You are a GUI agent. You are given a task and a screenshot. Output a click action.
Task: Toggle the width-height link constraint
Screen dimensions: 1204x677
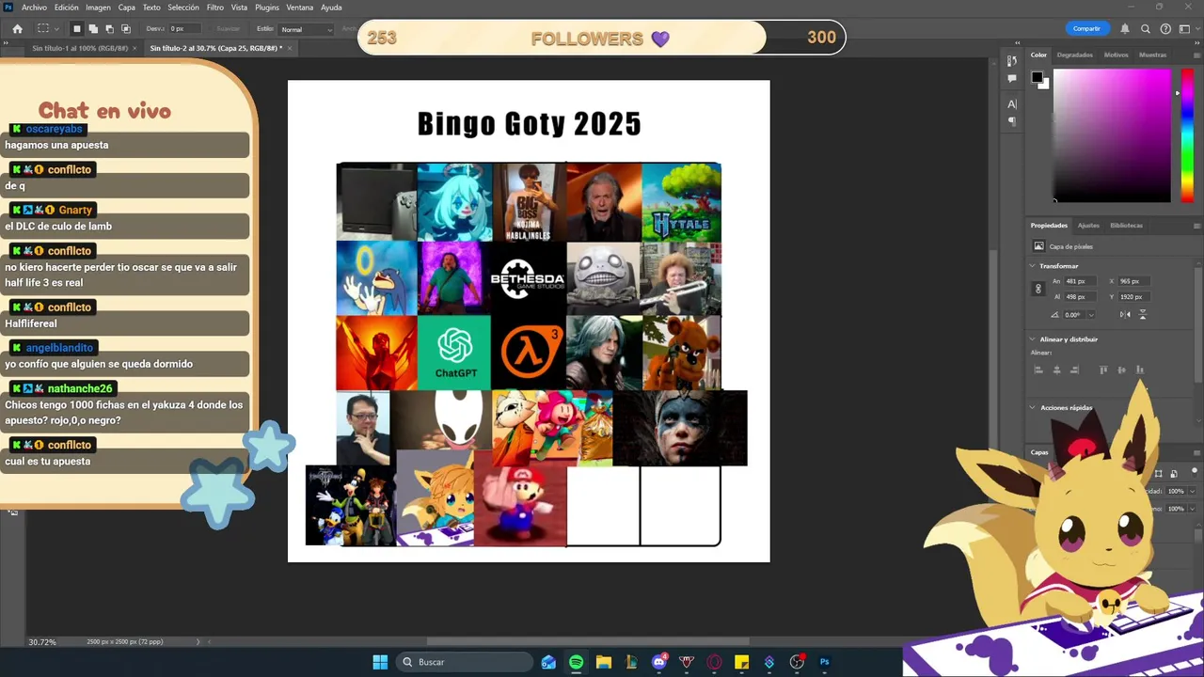[1038, 289]
